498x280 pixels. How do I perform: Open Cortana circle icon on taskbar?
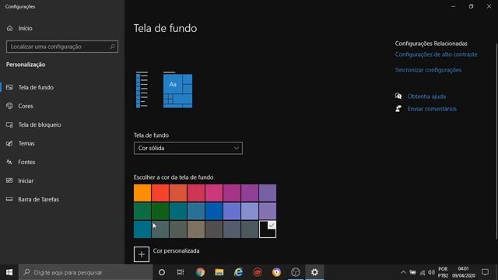162,272
